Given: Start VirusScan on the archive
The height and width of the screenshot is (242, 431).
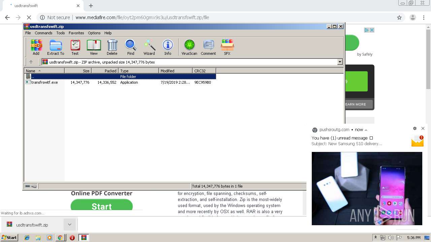Looking at the screenshot, I should (189, 47).
